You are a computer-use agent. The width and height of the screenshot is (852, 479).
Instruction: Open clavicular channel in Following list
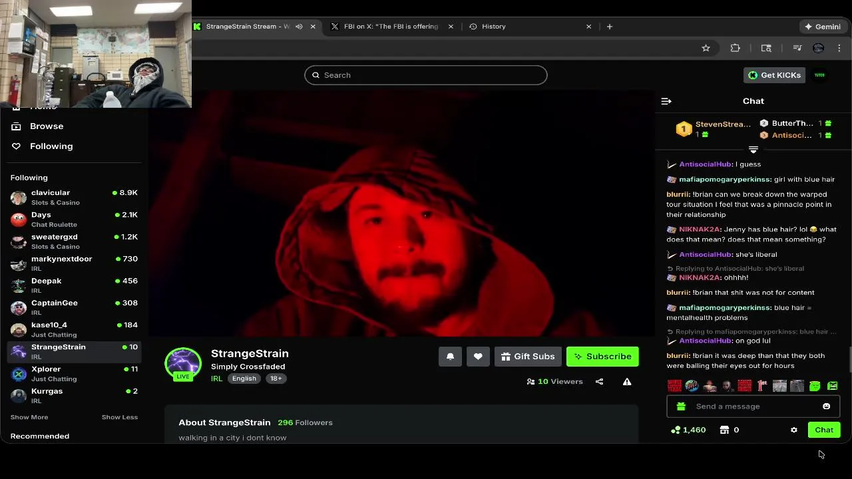(74, 198)
